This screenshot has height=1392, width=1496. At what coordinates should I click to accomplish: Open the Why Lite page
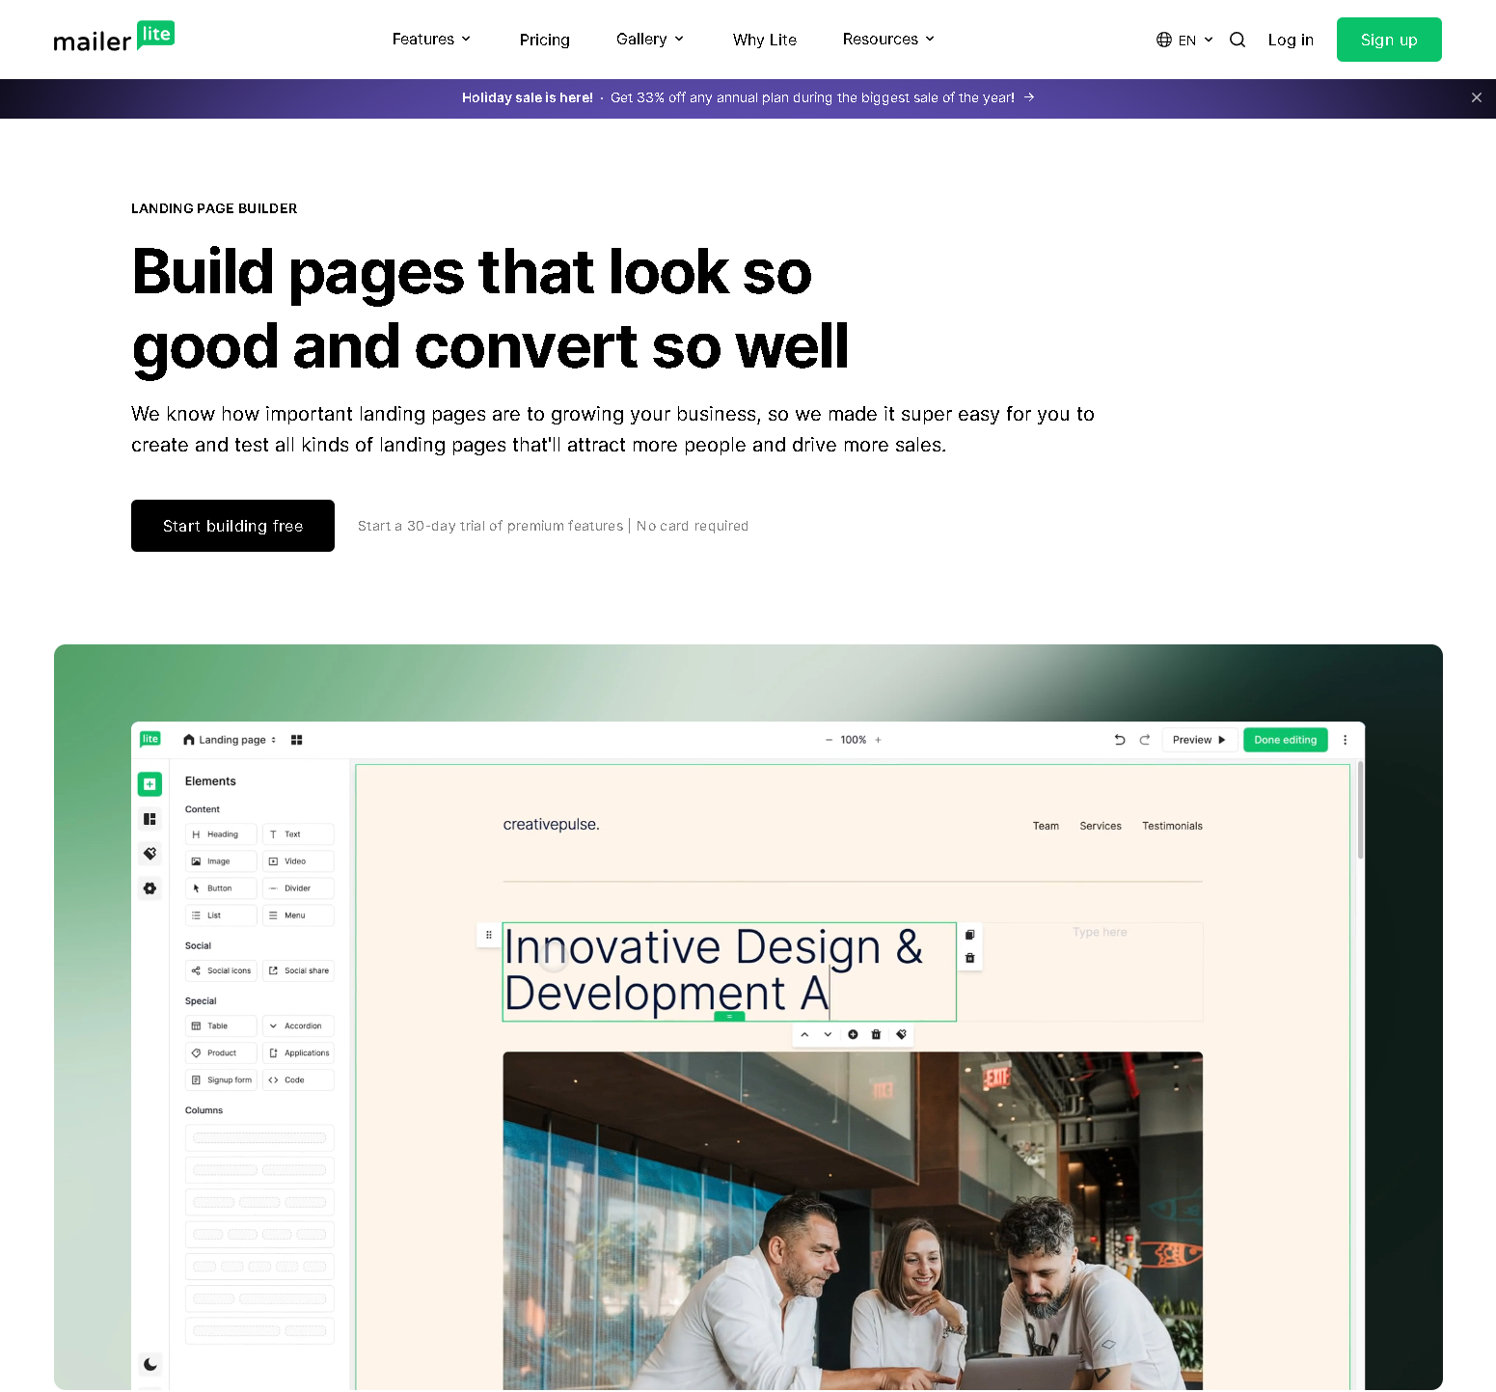pos(764,40)
